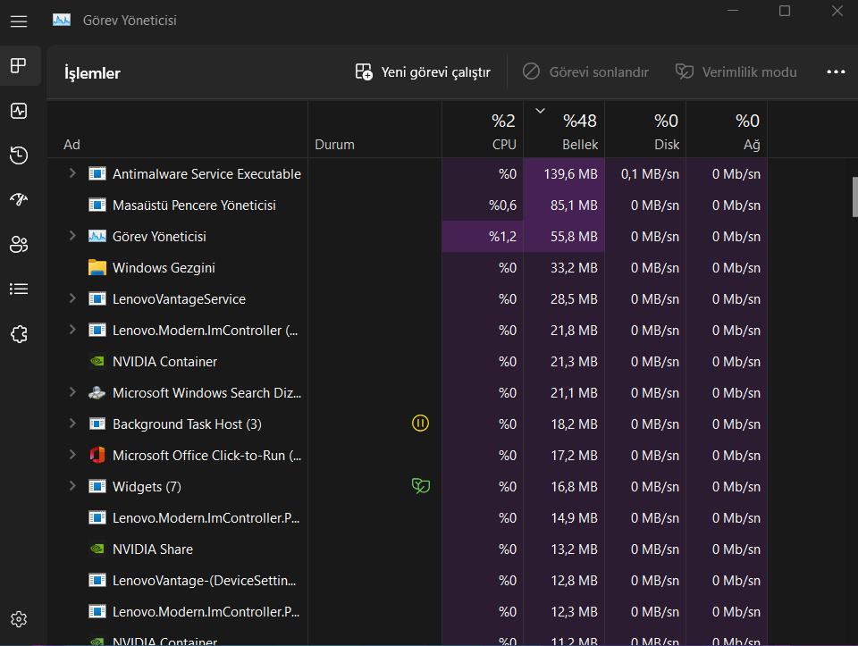Click the NVIDIA Container 21,3 MB icon
This screenshot has height=646, width=858.
coord(97,361)
